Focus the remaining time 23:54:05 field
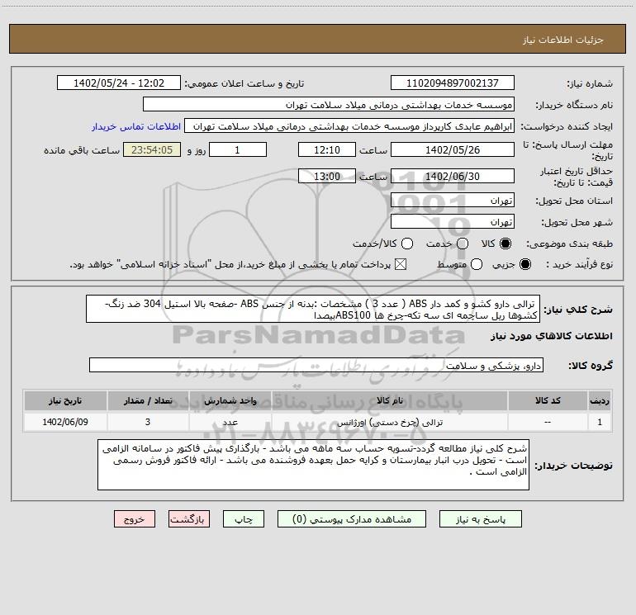 pyautogui.click(x=151, y=150)
